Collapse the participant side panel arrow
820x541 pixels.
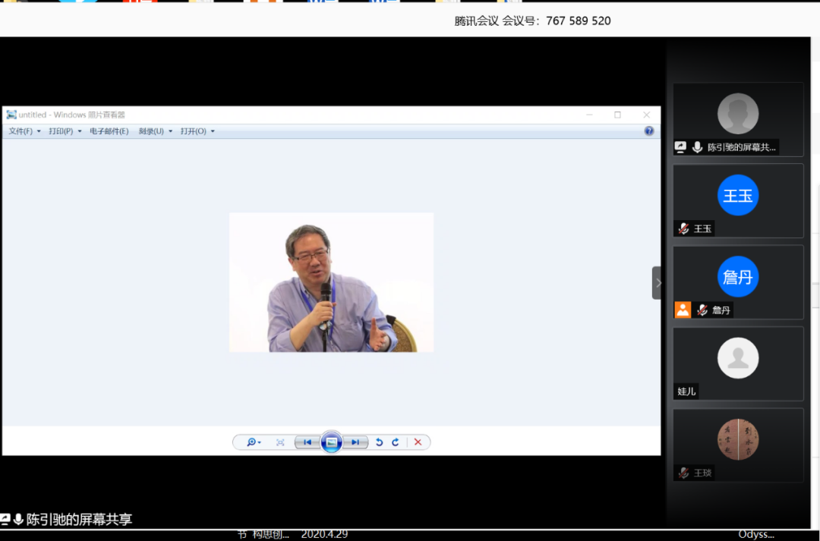(658, 283)
